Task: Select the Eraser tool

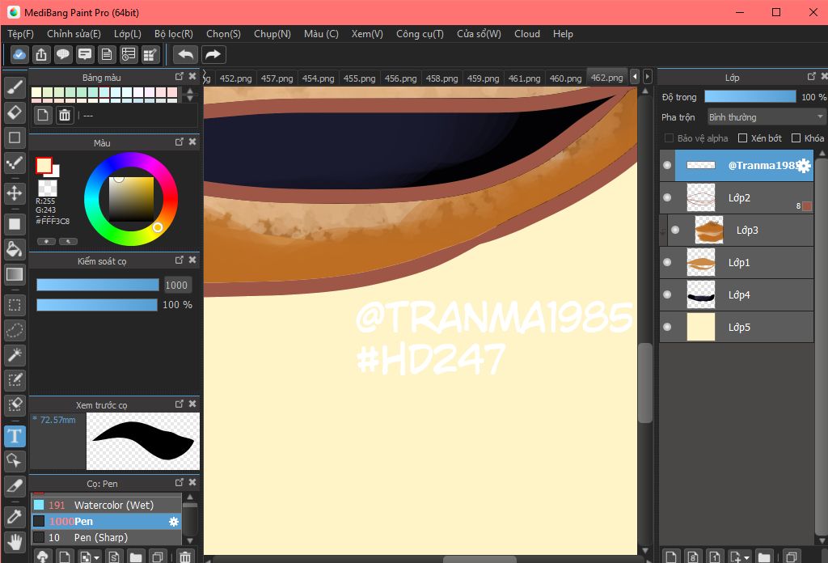Action: point(15,112)
